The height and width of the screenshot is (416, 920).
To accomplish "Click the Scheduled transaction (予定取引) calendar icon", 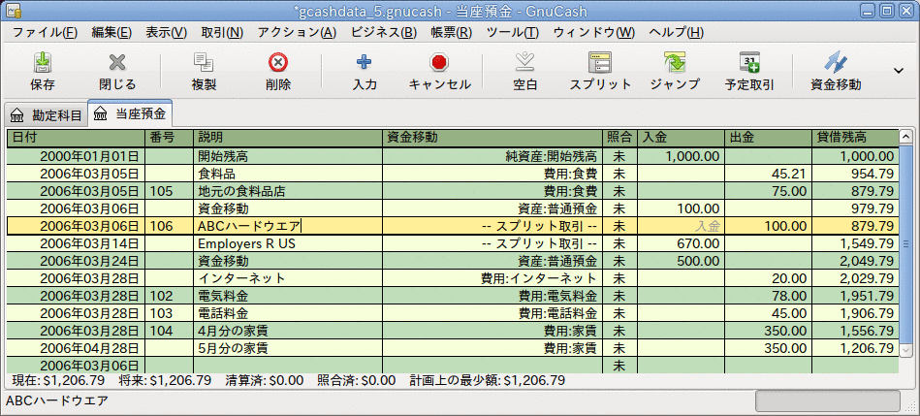I will pyautogui.click(x=748, y=64).
